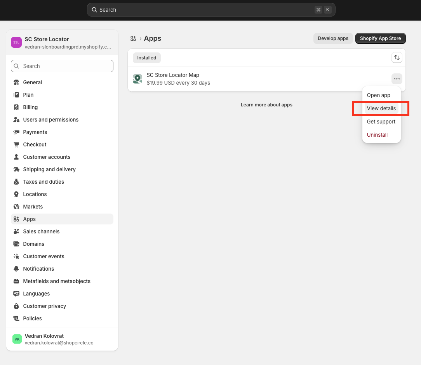Image resolution: width=421 pixels, height=365 pixels.
Task: Select the Users and permissions icon
Action: point(16,120)
